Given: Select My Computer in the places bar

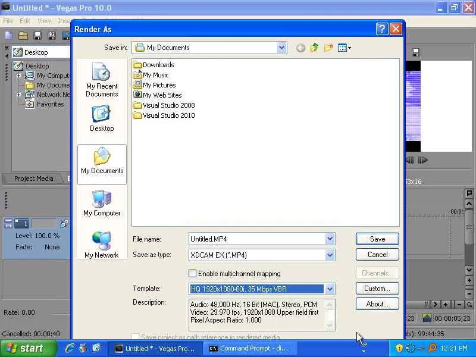Looking at the screenshot, I should pos(102,203).
